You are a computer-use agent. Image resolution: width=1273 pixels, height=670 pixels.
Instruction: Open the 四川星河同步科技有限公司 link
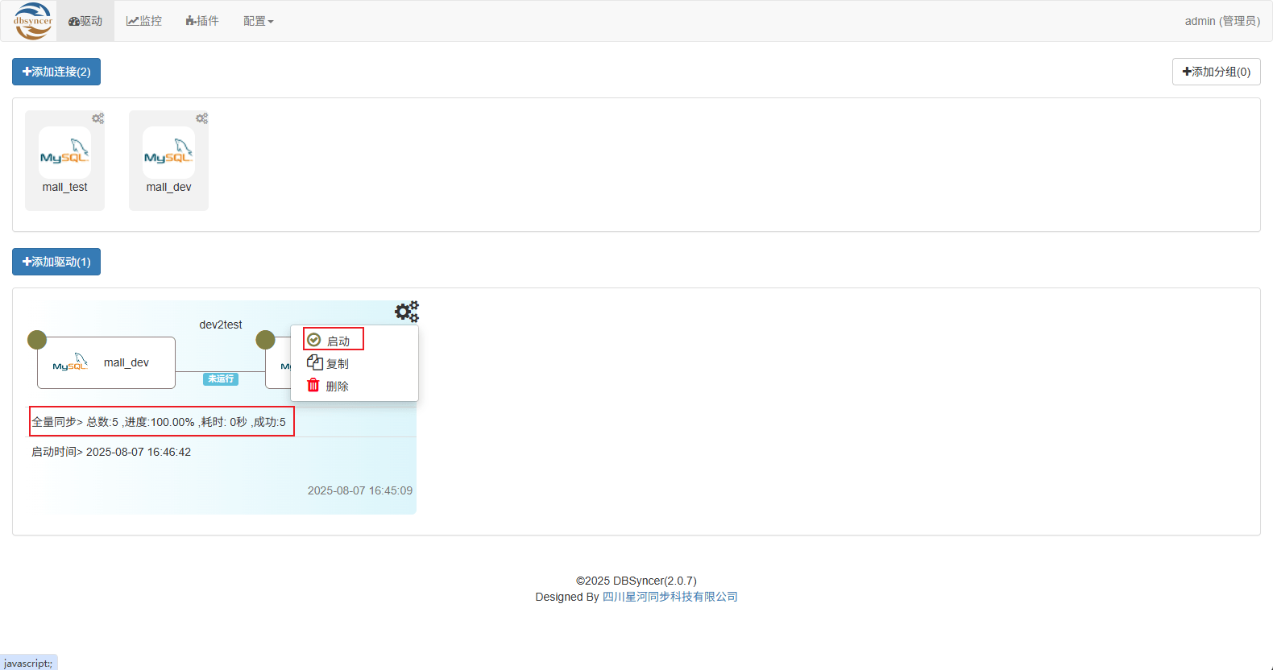click(x=670, y=597)
